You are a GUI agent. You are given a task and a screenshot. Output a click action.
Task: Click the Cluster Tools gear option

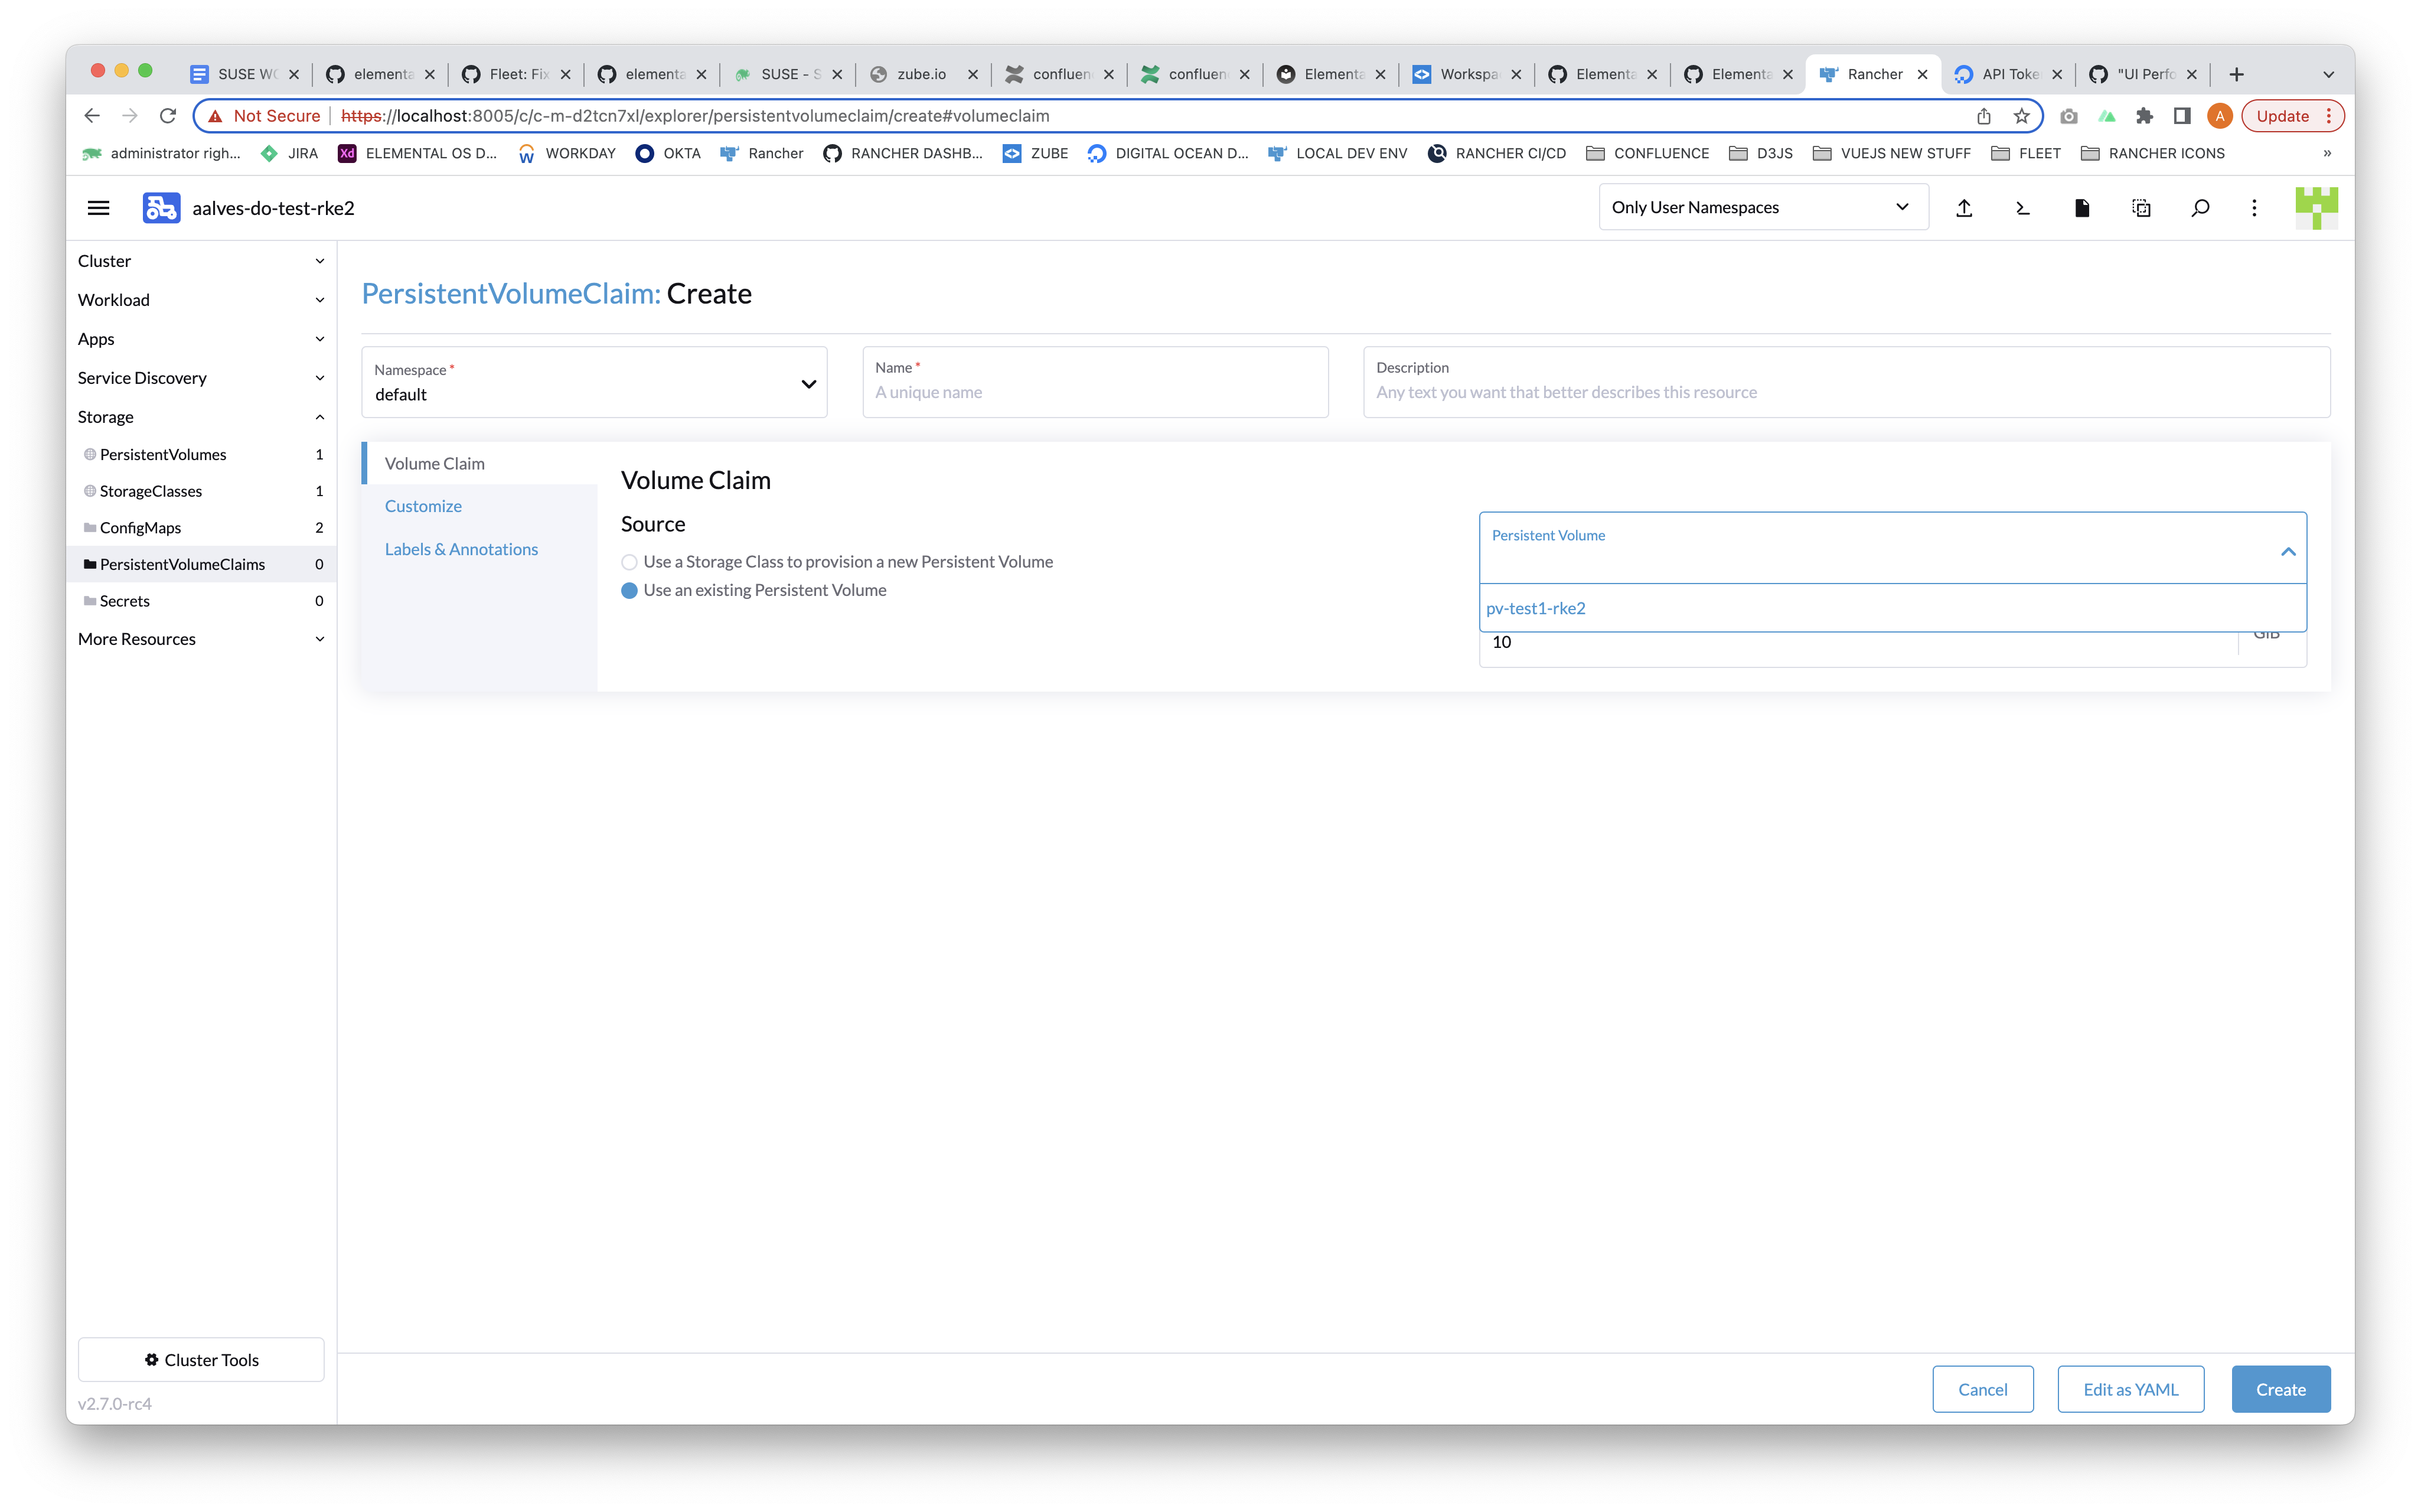(200, 1359)
